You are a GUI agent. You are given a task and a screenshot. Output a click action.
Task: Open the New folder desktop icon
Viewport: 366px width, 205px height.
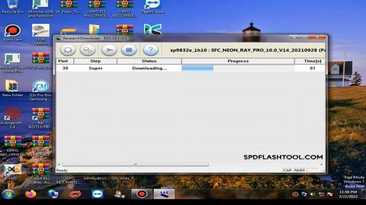coord(13,88)
